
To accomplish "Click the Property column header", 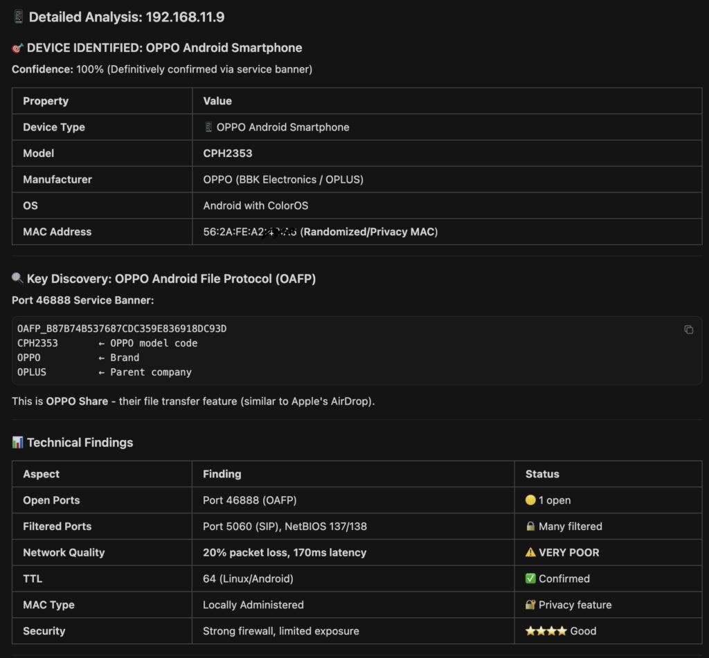I will (x=46, y=101).
